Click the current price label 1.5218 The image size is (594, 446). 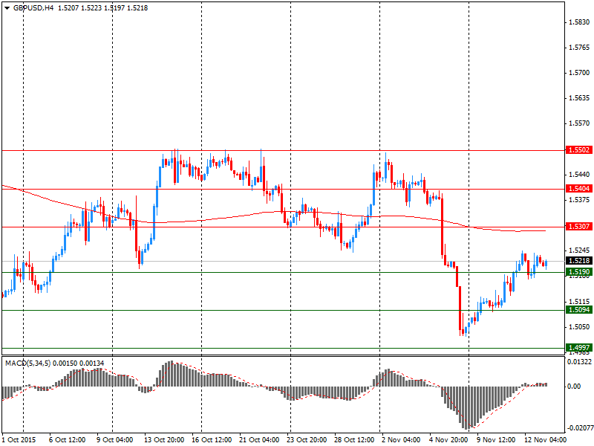click(578, 261)
